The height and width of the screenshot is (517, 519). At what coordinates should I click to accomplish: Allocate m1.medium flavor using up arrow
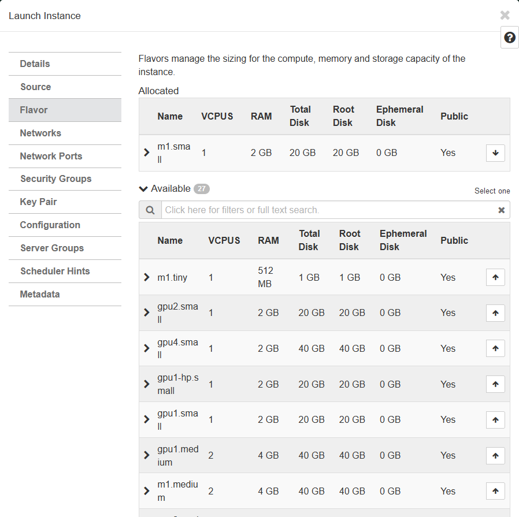click(x=495, y=491)
